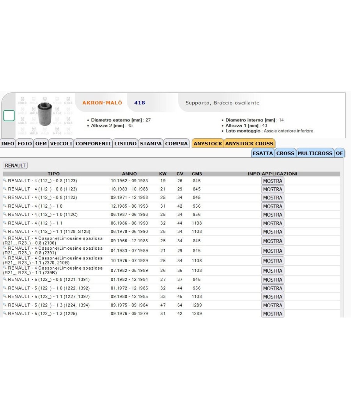Viewport: 351px width, 409px height.
Task: Click magnifier icon for Renault 4 0.8 dated 10.1962 - 09.1983
Action: (x=5, y=180)
